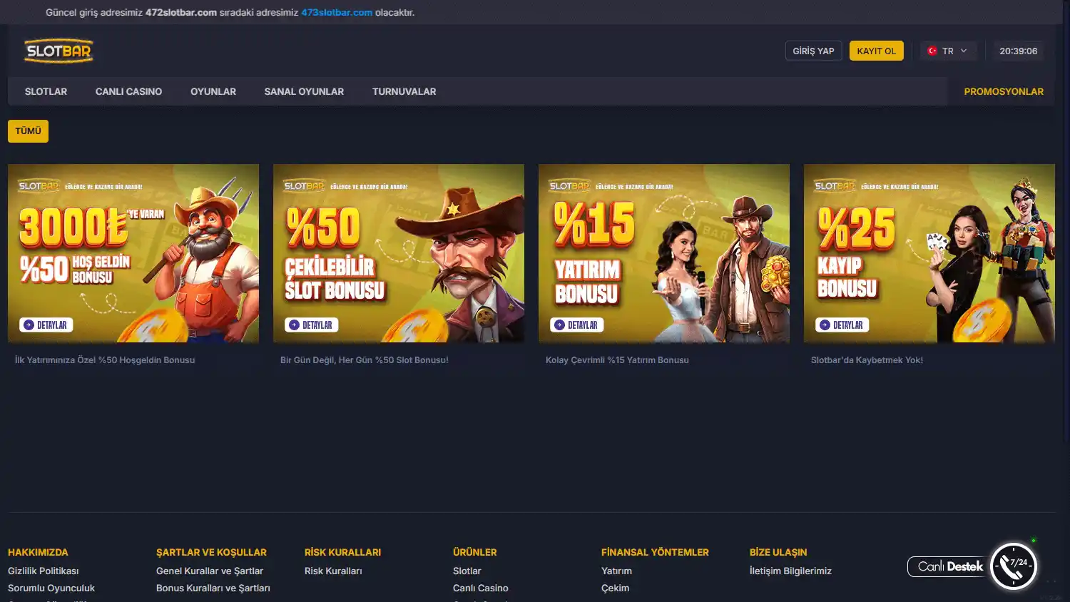Screen dimensions: 1070x602
Task: Open the SANAL OYUNLAR menu
Action: (304, 91)
